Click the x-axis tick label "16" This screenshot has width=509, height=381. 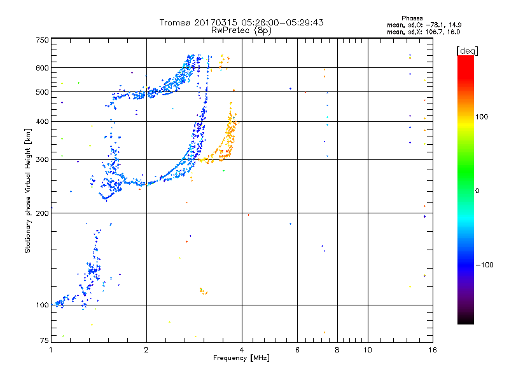click(433, 350)
